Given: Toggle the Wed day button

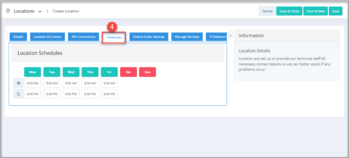Looking at the screenshot, I should tap(71, 72).
